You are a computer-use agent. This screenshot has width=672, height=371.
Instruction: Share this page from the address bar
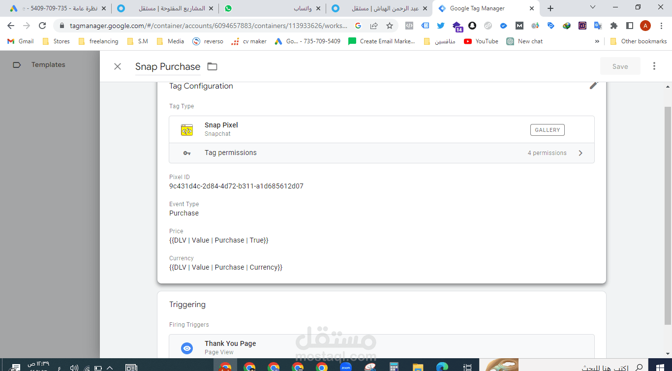(374, 26)
